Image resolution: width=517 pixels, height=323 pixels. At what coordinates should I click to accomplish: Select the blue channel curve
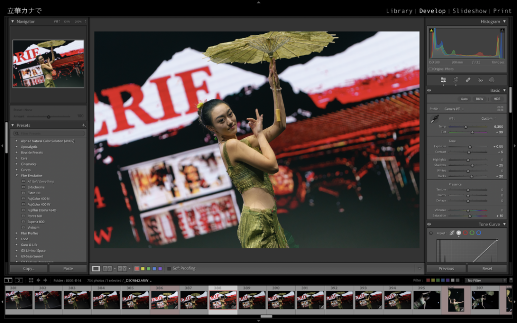coord(479,233)
